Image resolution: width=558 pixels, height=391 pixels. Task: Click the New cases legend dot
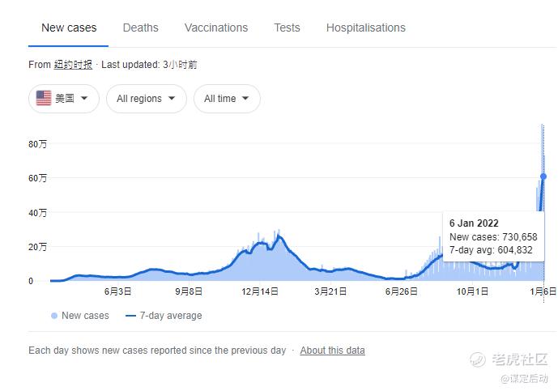click(54, 316)
